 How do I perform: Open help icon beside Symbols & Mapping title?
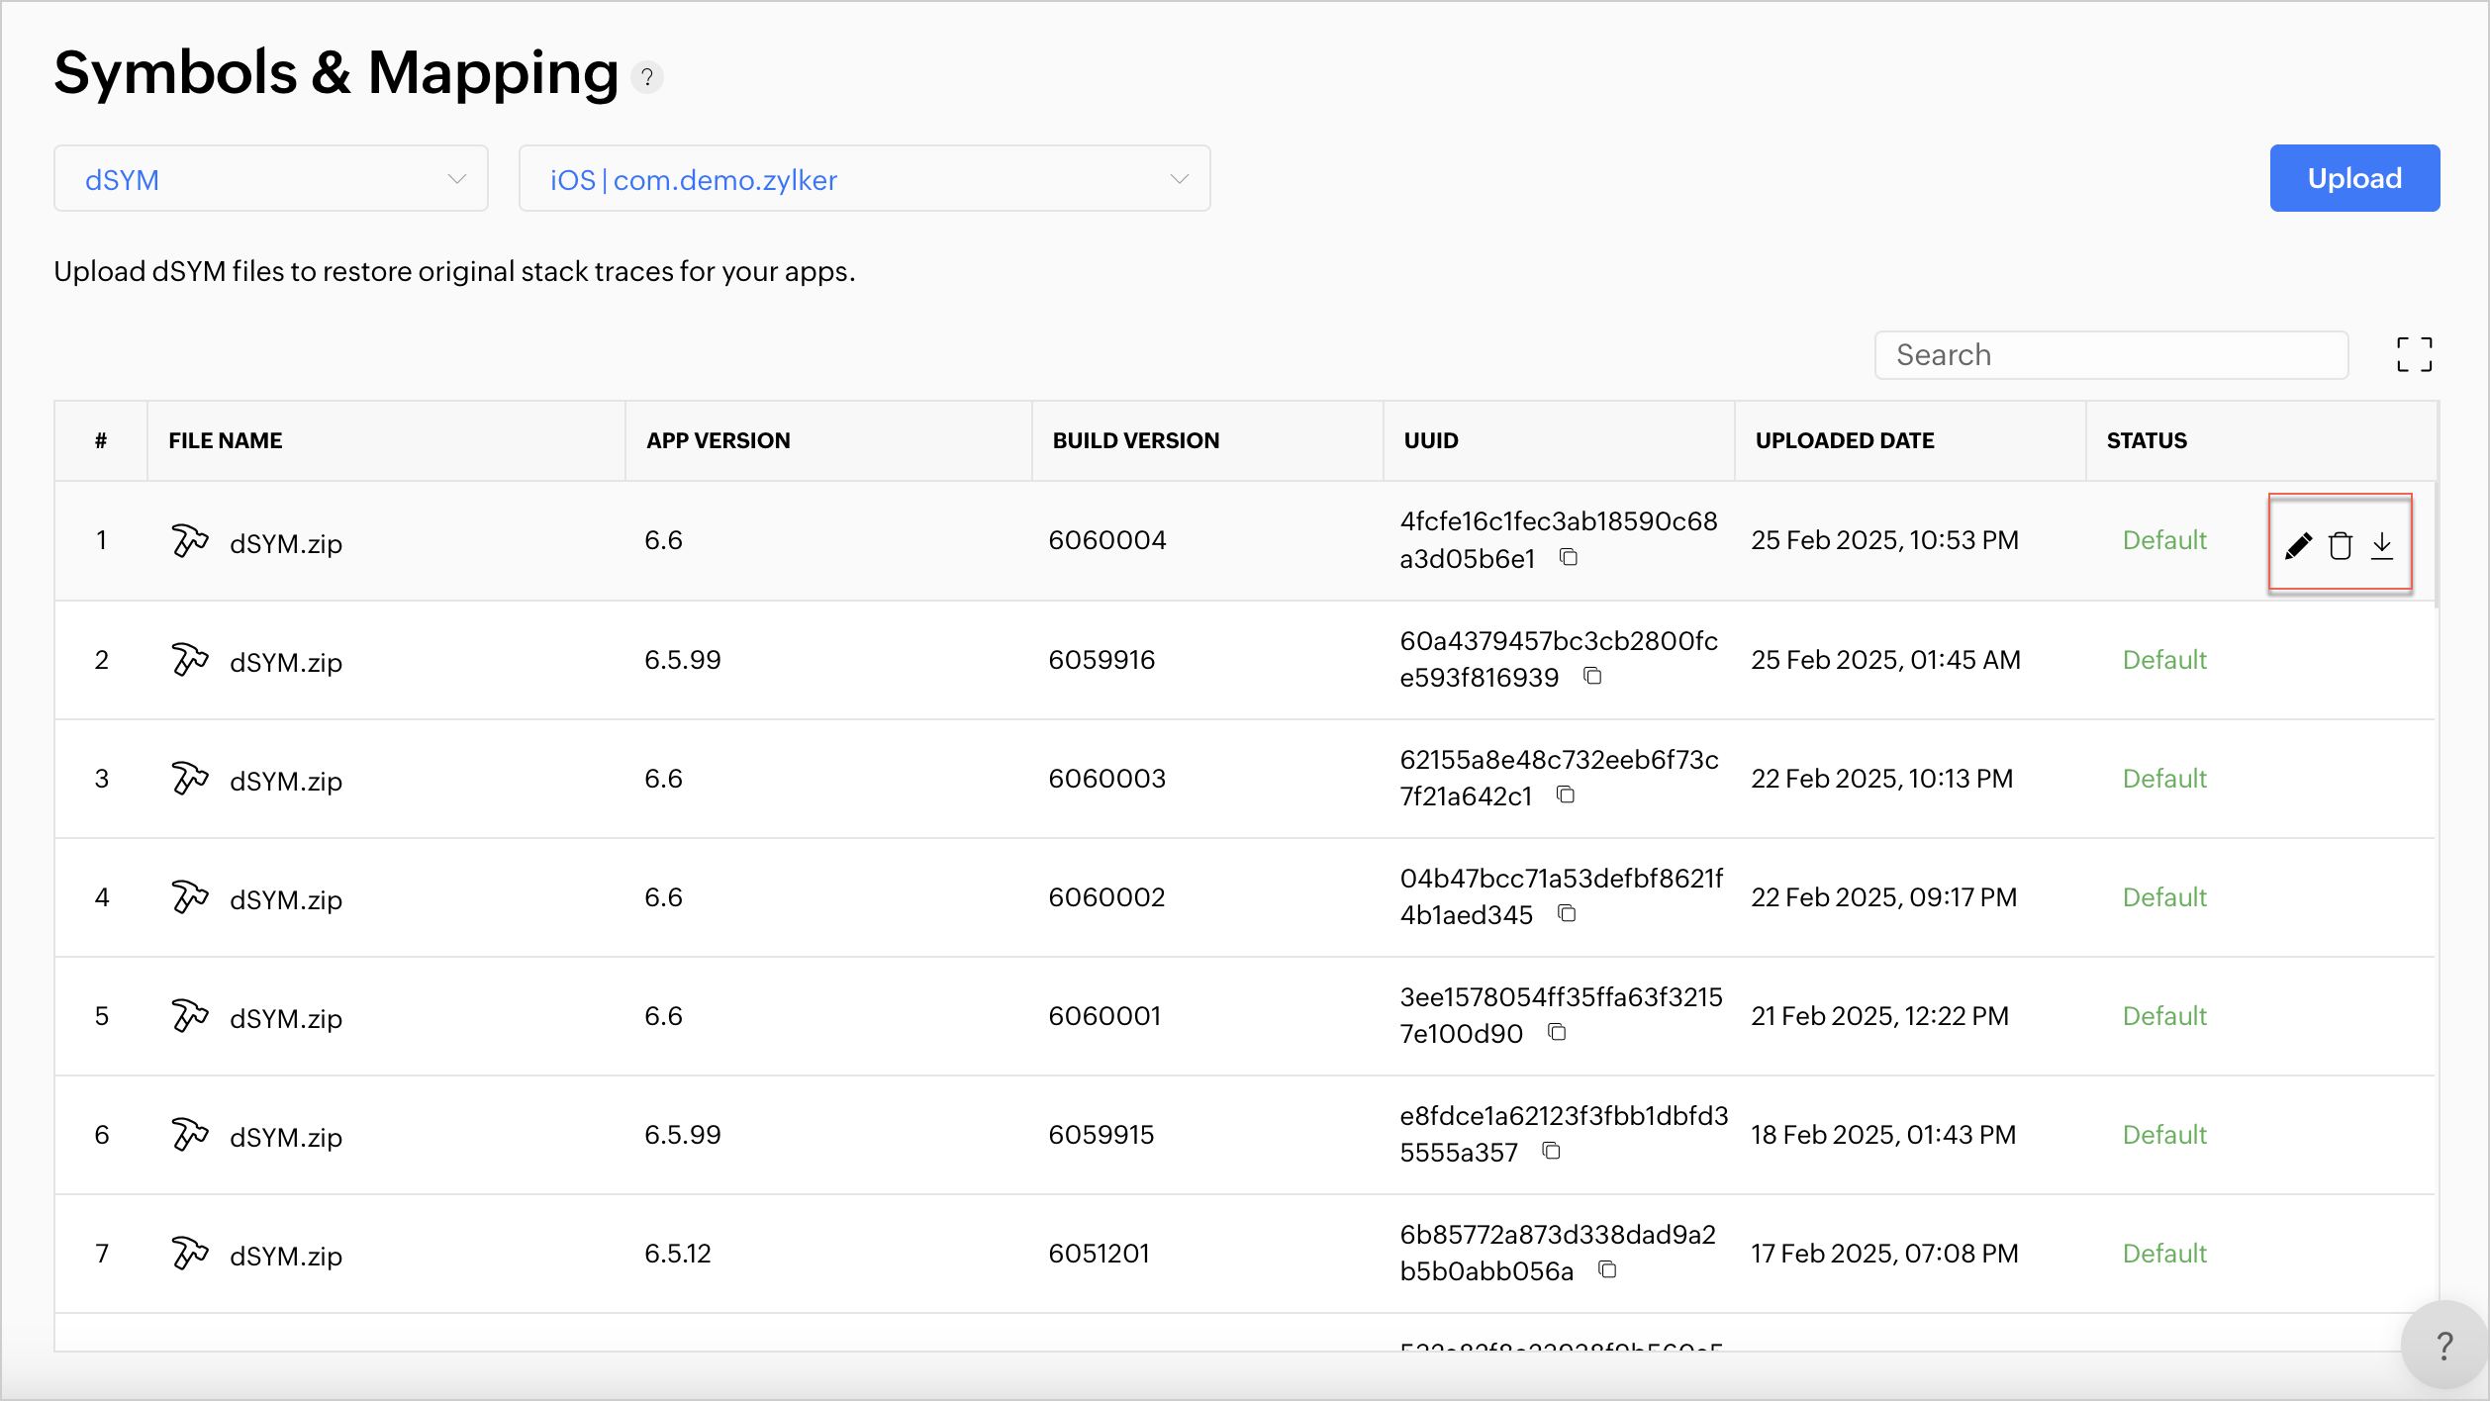(647, 77)
